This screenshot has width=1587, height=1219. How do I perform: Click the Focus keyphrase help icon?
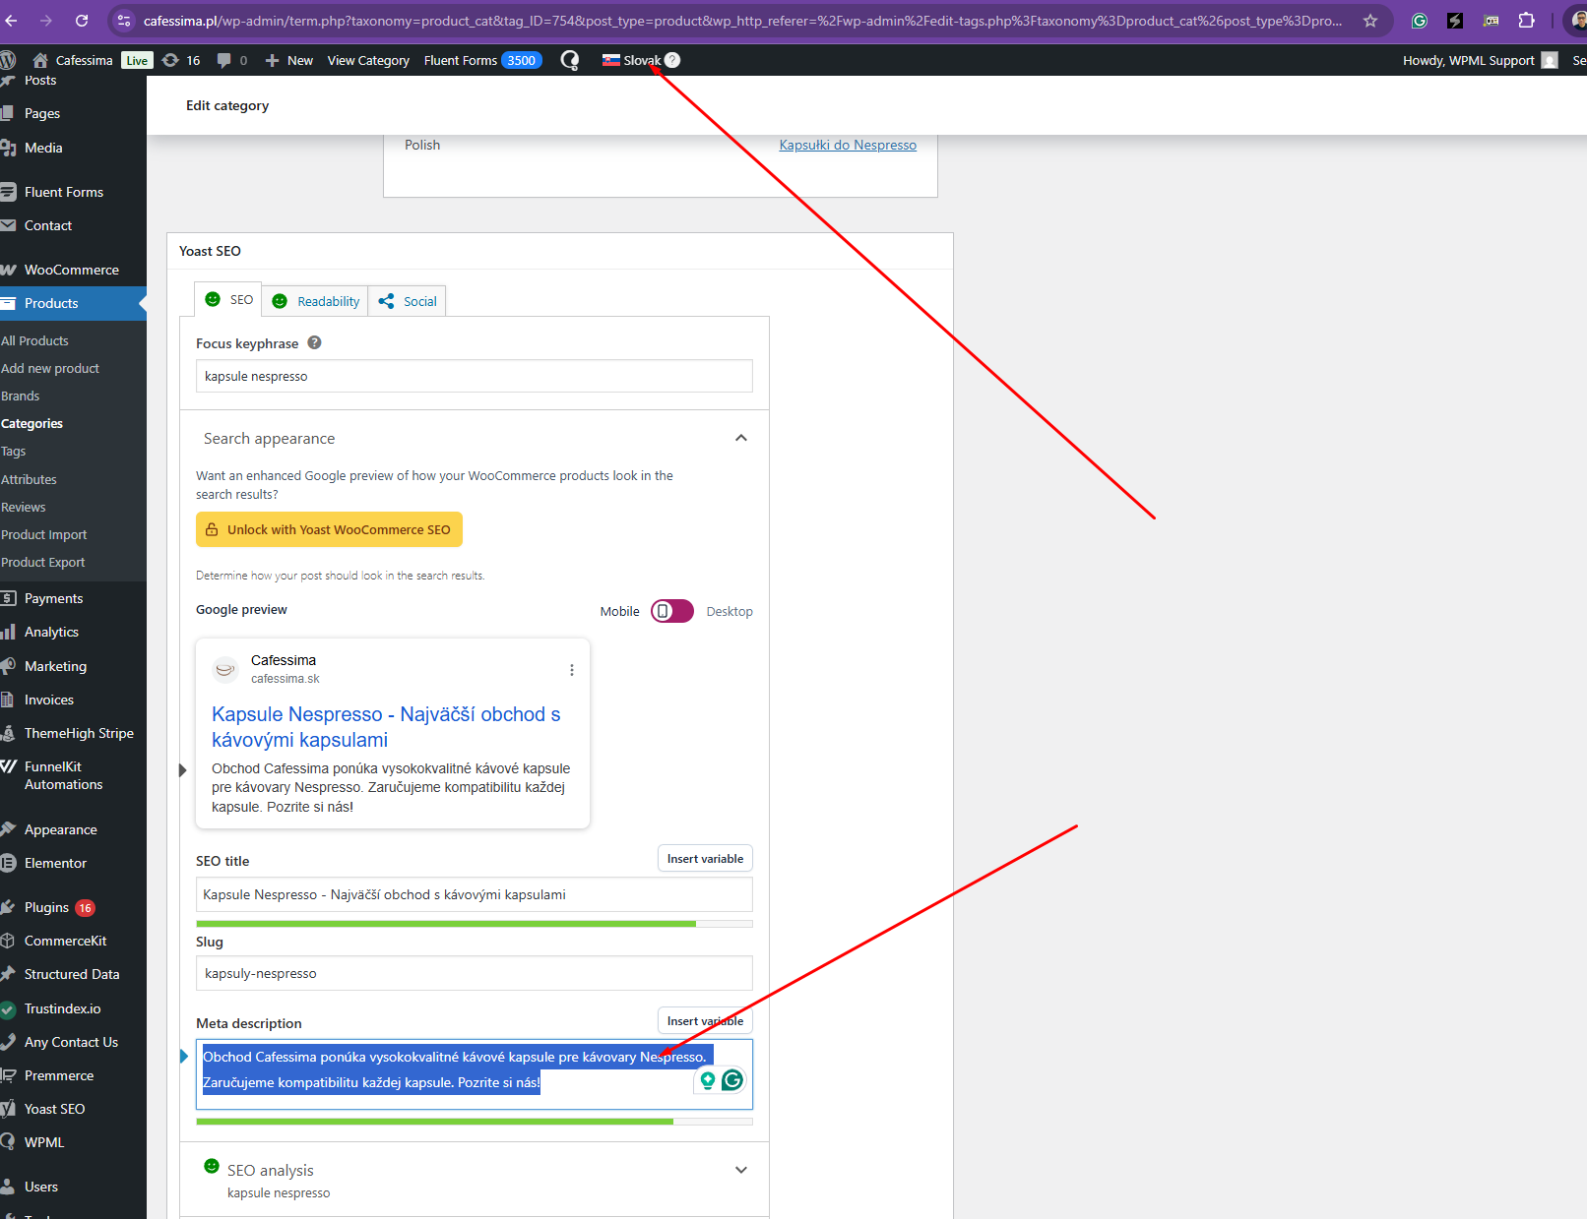coord(314,343)
